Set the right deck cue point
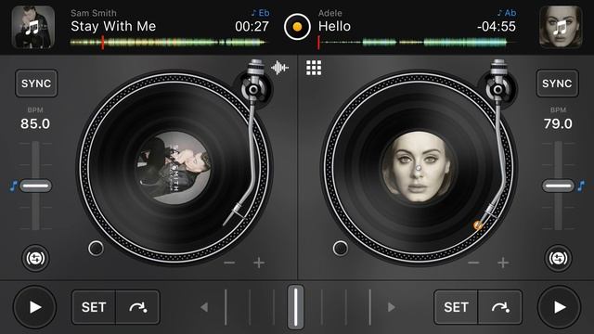This screenshot has width=594, height=334. click(456, 307)
